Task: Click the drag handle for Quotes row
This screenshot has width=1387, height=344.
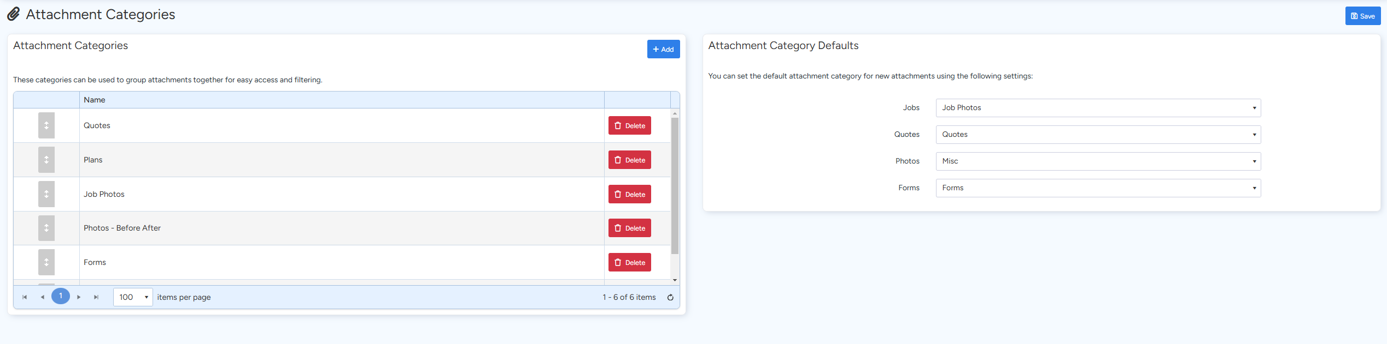Action: (46, 125)
